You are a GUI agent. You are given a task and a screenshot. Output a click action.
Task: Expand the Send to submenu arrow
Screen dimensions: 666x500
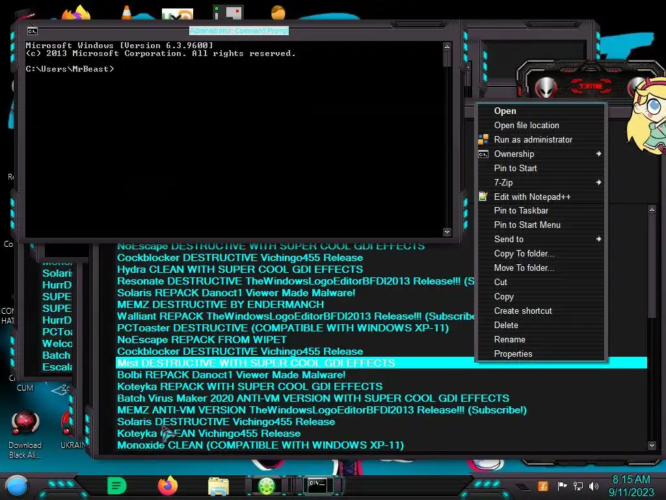coord(598,239)
